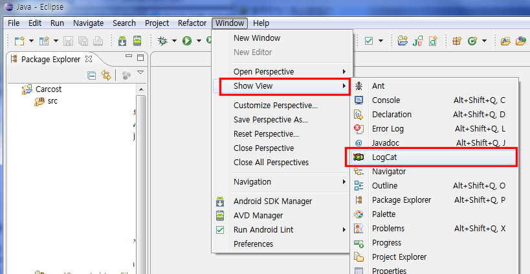Viewport: 530px width, 274px height.
Task: Open the checkbox toolbar button dropdown arrow
Action: coord(381,41)
